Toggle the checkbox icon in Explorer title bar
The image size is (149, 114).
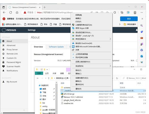click(41, 69)
